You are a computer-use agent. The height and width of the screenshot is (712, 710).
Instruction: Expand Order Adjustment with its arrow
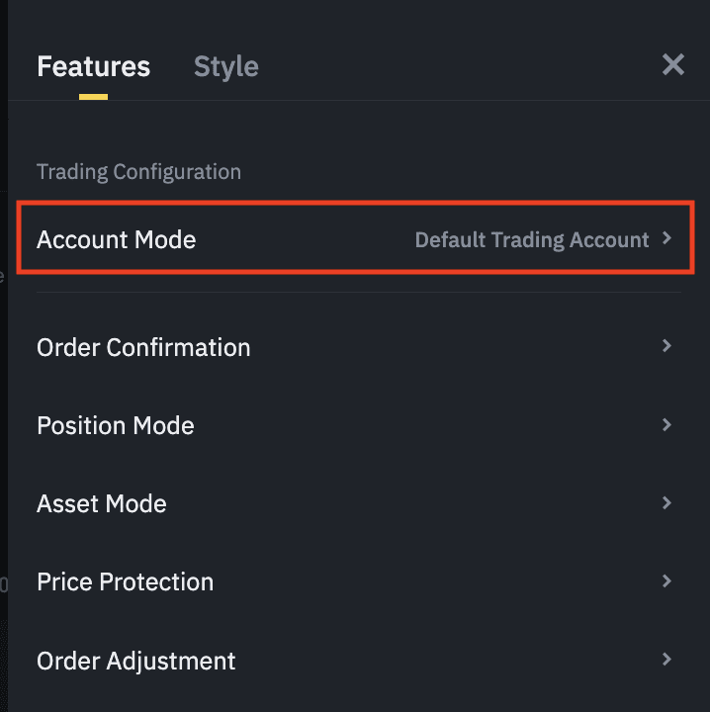pos(667,659)
